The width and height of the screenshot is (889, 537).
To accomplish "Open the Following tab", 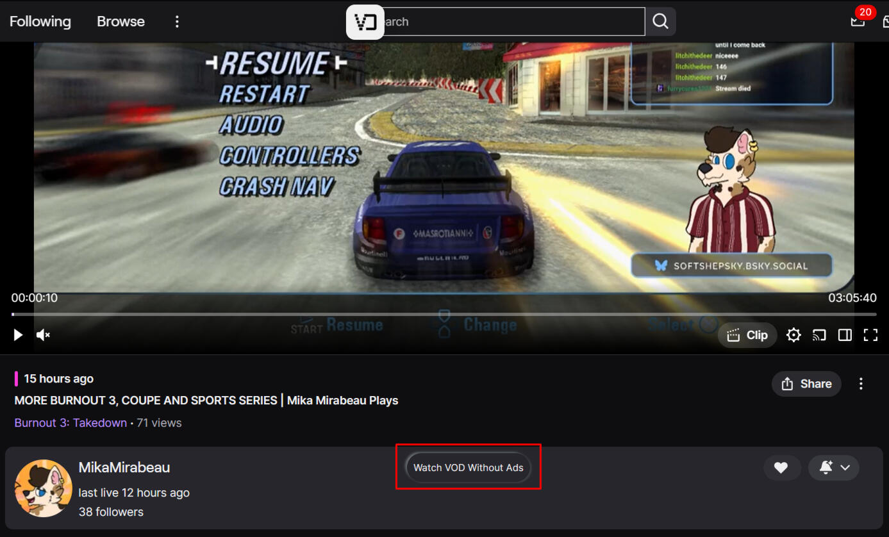I will click(x=40, y=22).
